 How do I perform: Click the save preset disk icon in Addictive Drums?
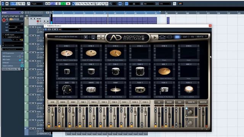93,37
